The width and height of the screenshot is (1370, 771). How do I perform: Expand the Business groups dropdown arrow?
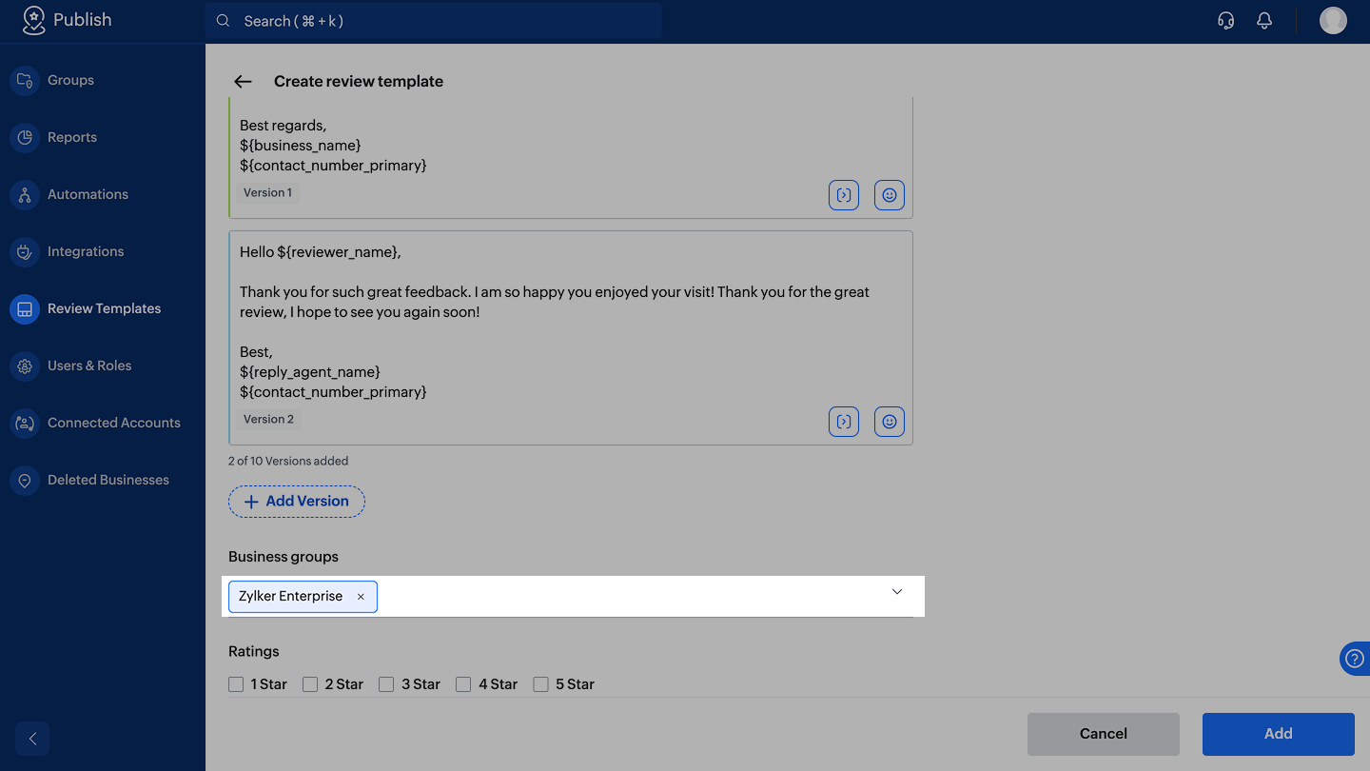(x=897, y=592)
